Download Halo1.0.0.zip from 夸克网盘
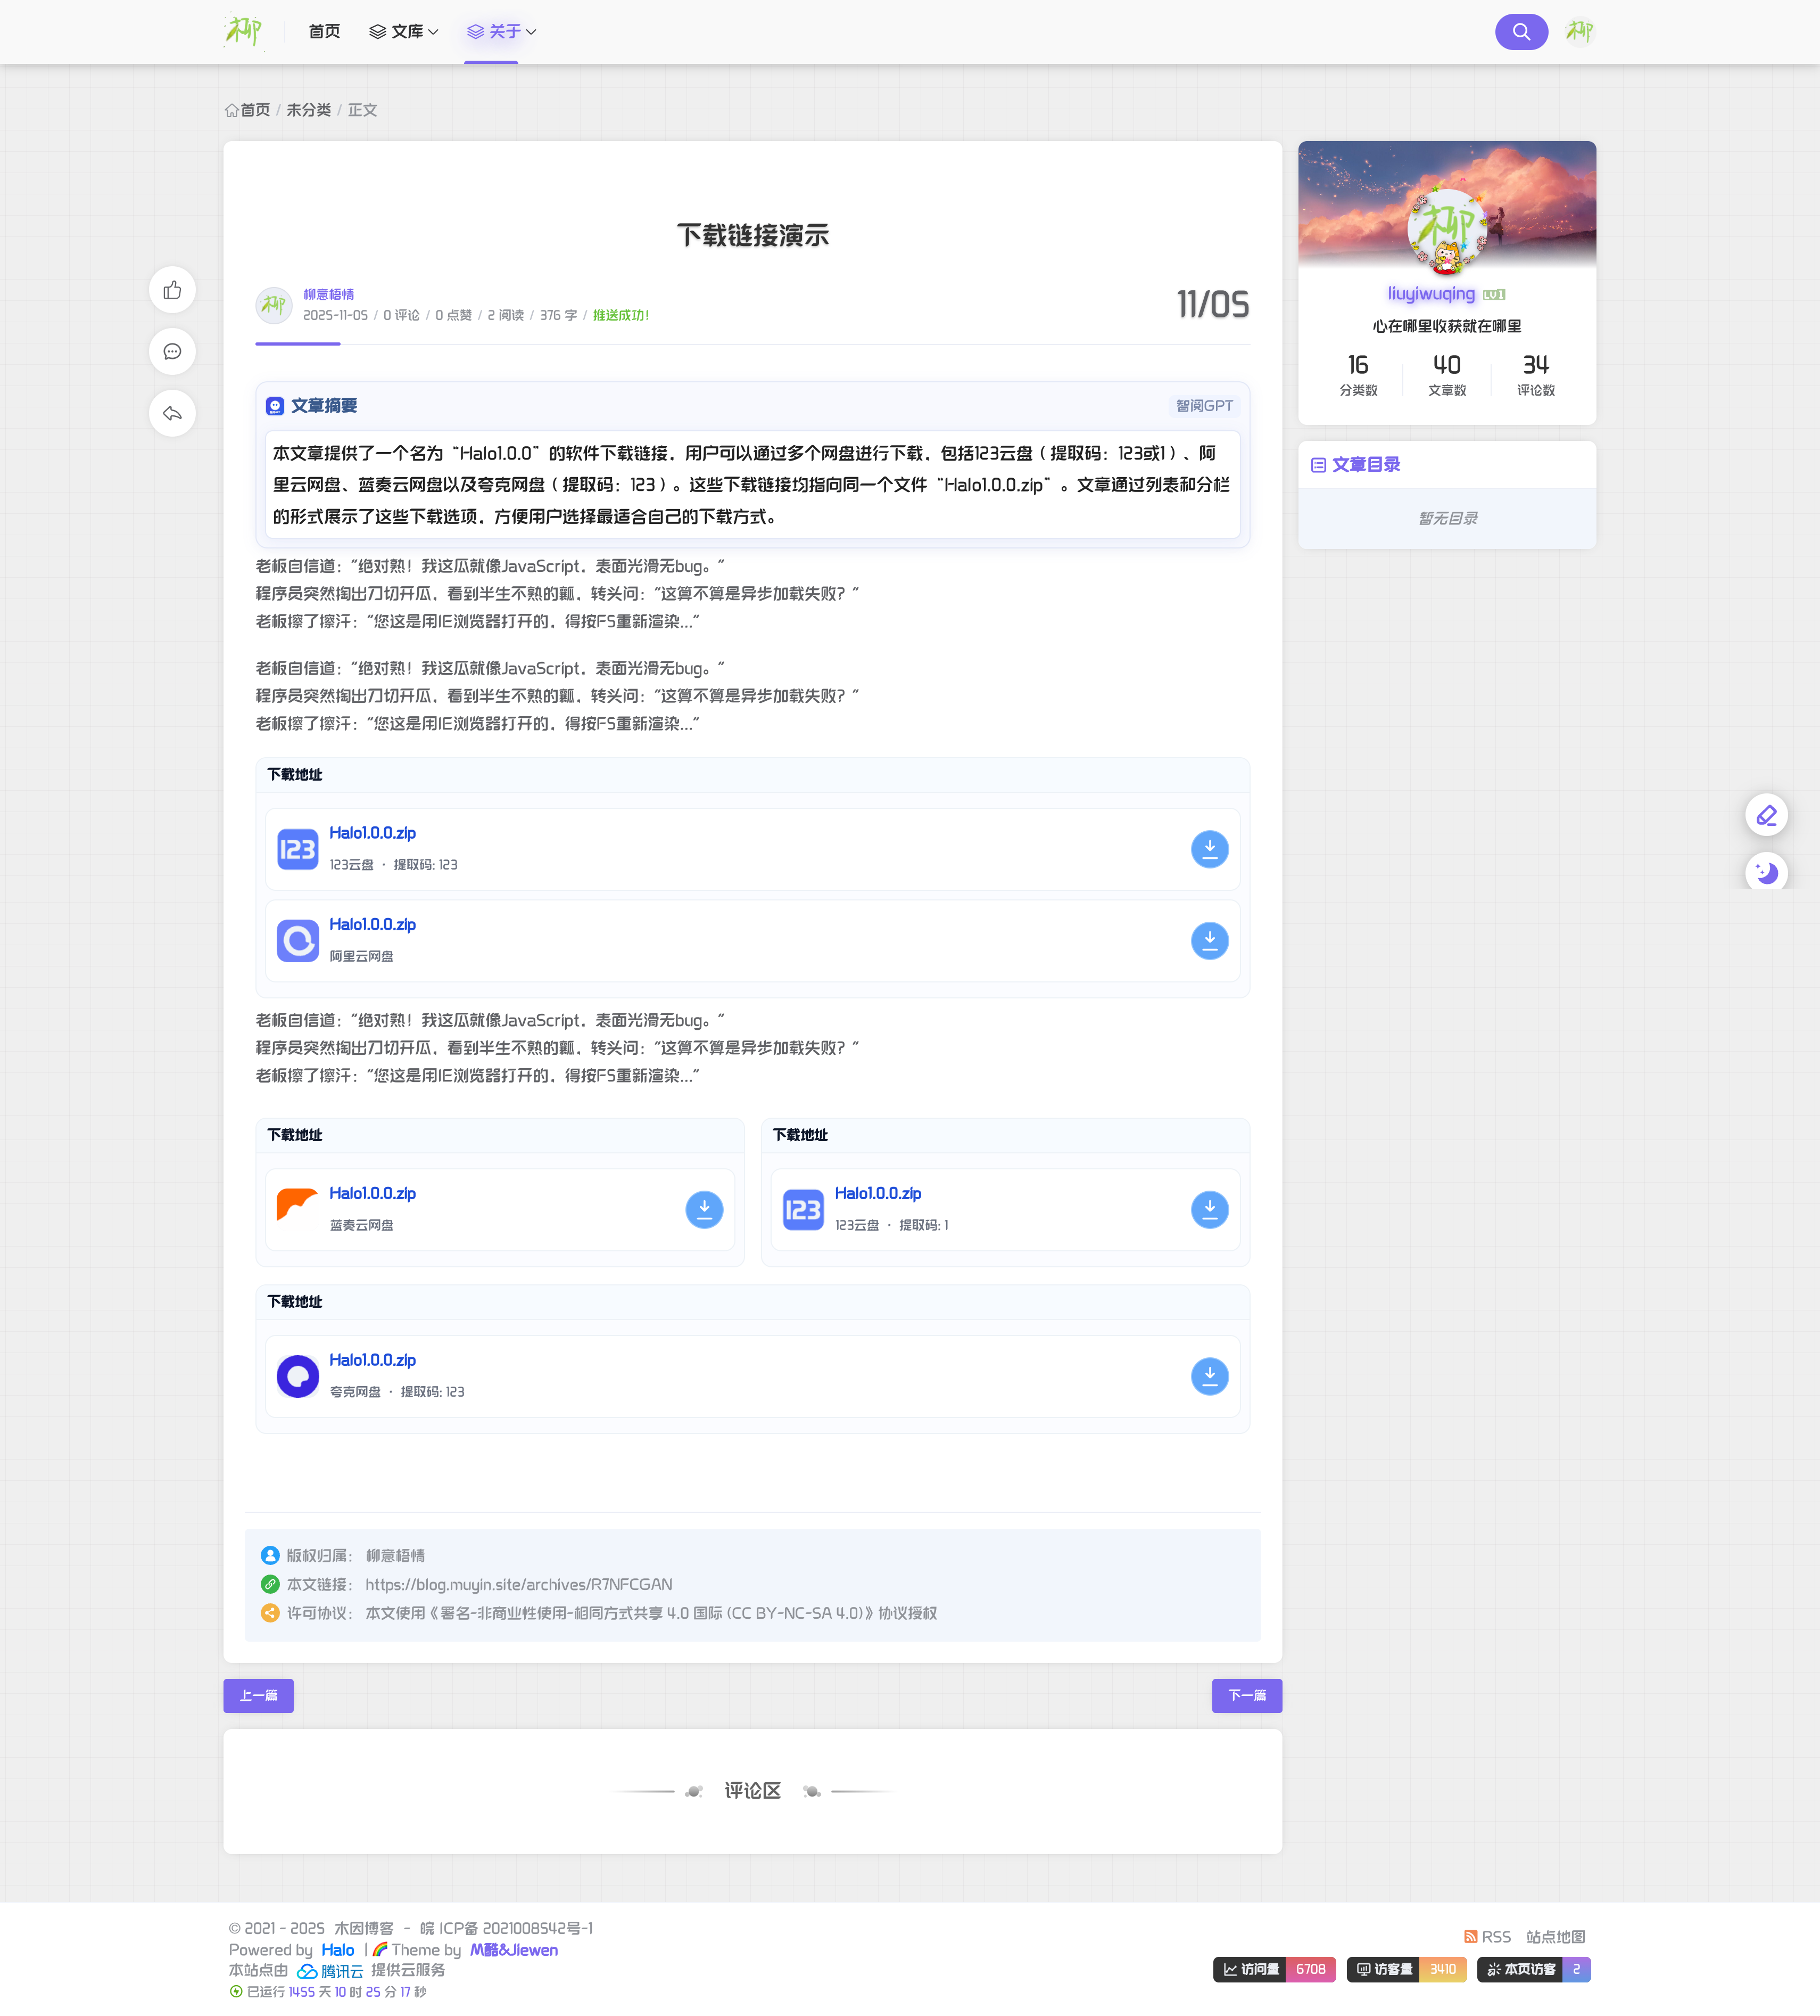Viewport: 1820px width, 2016px height. point(1209,1377)
